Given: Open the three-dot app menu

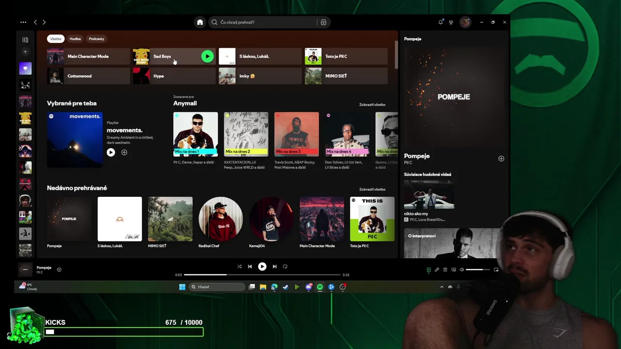Looking at the screenshot, I should [x=23, y=22].
